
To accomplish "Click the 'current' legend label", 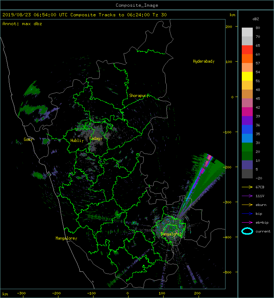I will click(263, 231).
